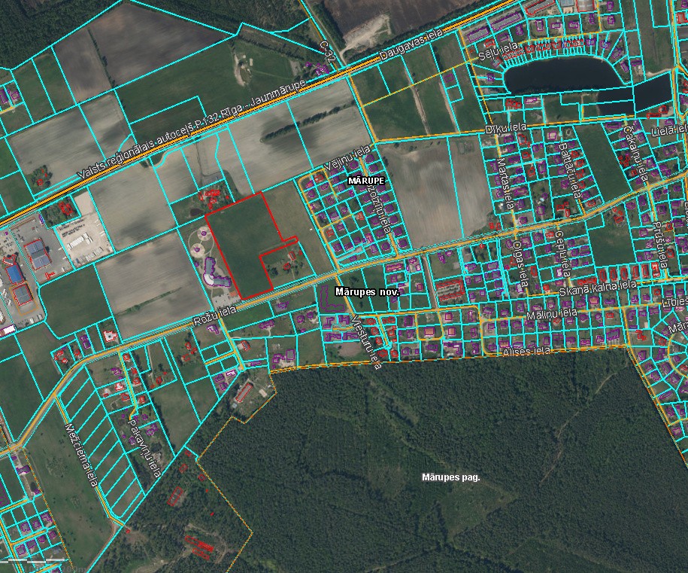
Task: Click the MĀRUPE village label
Action: point(366,181)
